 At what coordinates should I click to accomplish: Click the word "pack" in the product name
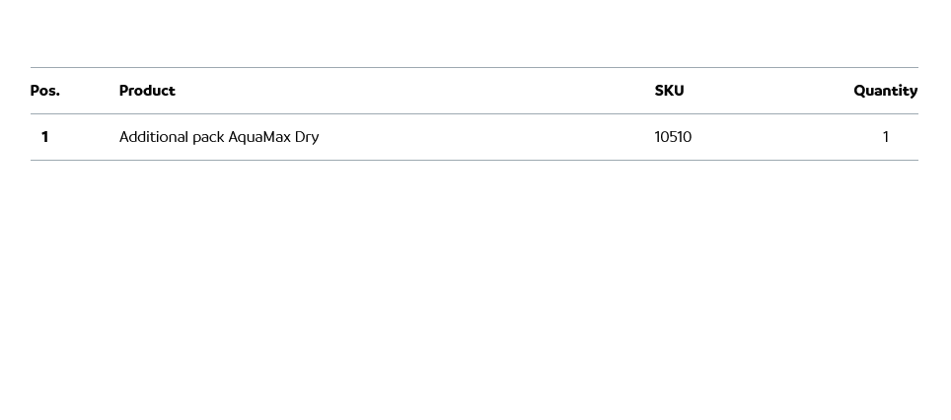pos(208,137)
